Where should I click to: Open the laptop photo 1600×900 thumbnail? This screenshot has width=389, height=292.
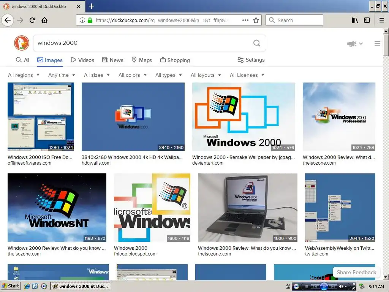[248, 208]
